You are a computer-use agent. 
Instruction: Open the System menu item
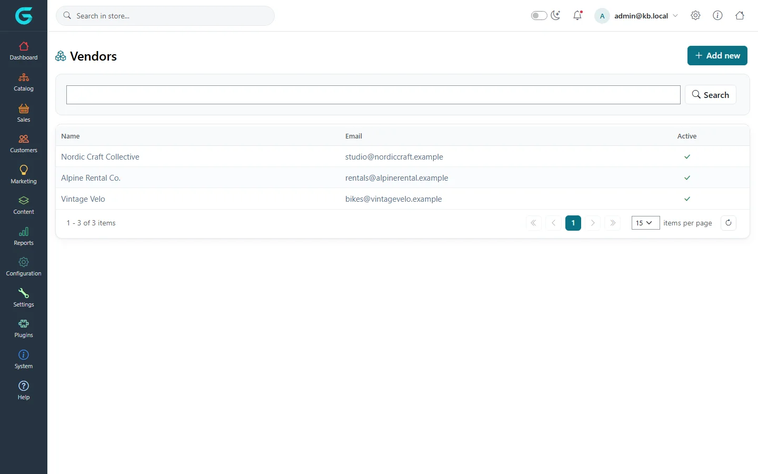(x=24, y=360)
